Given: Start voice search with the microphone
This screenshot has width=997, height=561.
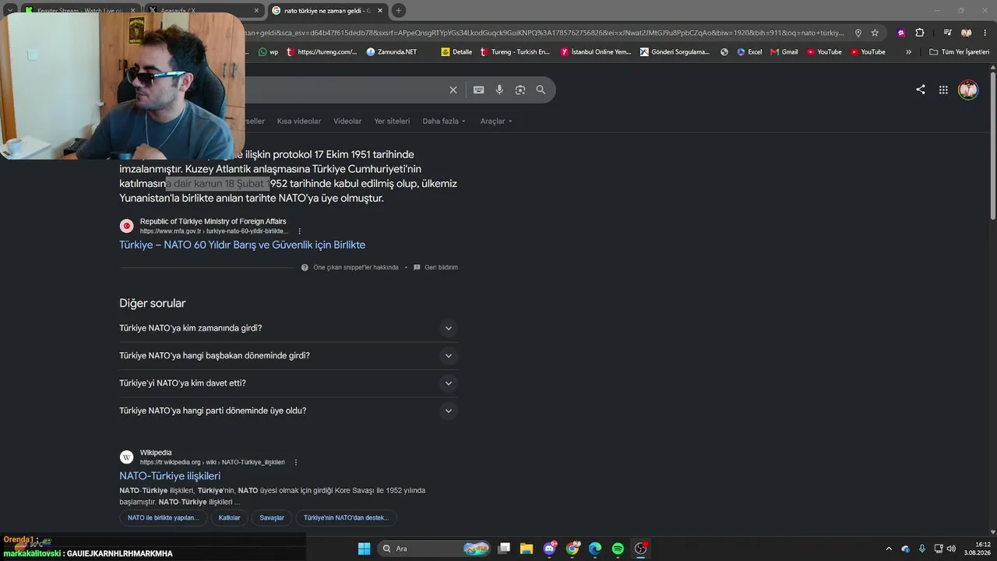Looking at the screenshot, I should pos(499,90).
